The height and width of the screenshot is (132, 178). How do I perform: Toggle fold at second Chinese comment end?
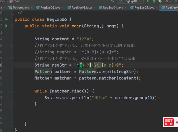[x=13, y=59]
